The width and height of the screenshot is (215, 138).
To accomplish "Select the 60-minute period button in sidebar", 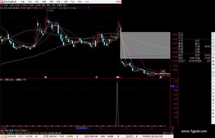I will [x=213, y=93].
